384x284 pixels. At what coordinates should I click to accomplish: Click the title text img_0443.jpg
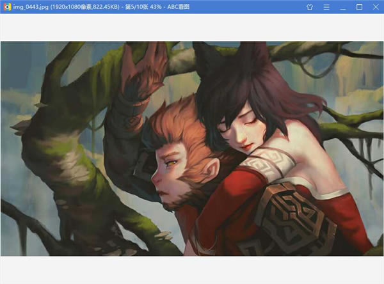(31, 7)
